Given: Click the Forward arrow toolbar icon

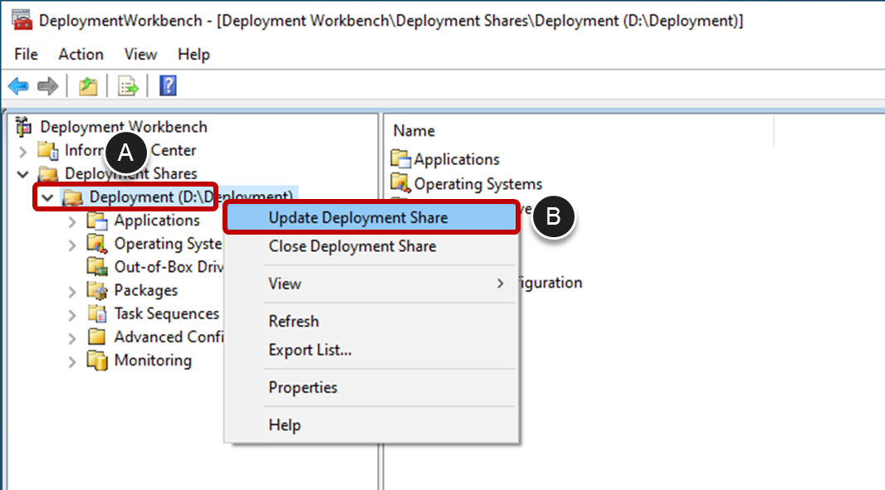Looking at the screenshot, I should (48, 86).
